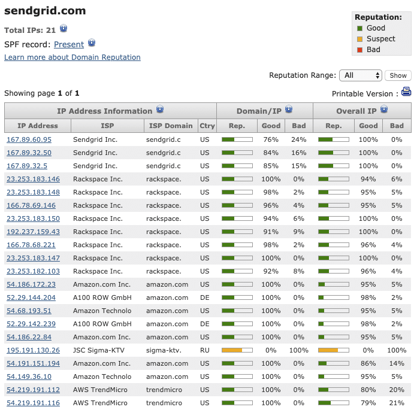This screenshot has width=417, height=413.
Task: Open IP address 52.29.142.239
Action: click(x=31, y=324)
